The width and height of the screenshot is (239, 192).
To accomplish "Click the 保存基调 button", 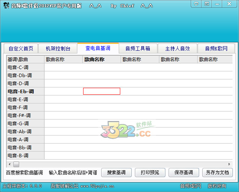I will 184,173.
